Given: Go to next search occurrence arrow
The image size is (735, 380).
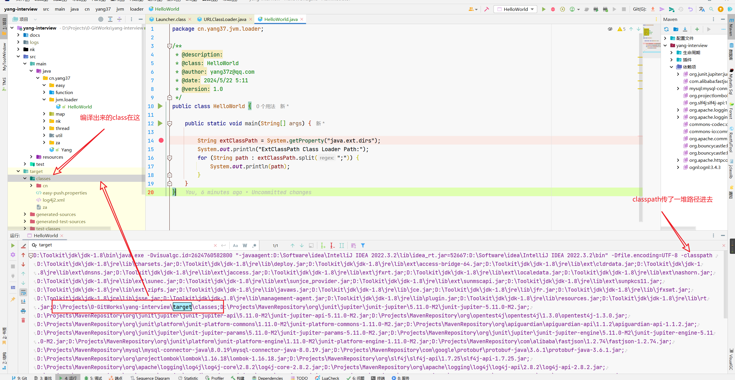Looking at the screenshot, I should pos(302,245).
